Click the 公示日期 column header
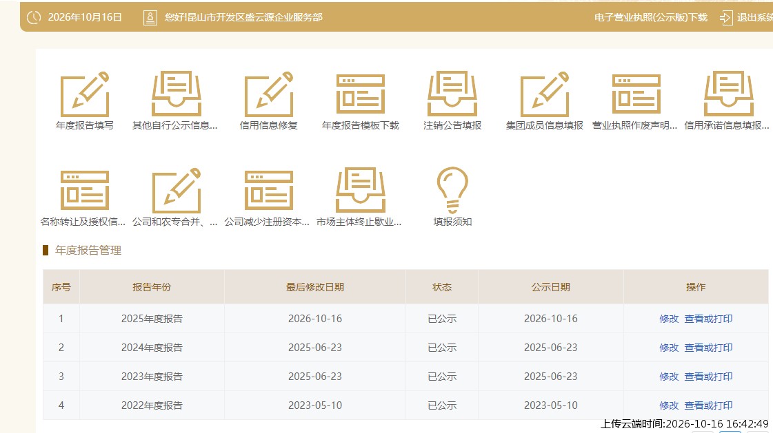Viewport: 773px width, 433px height. click(x=551, y=287)
